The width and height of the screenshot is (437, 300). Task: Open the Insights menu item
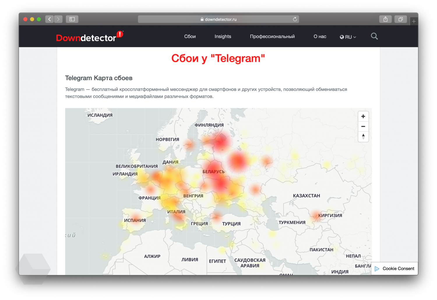pyautogui.click(x=223, y=36)
